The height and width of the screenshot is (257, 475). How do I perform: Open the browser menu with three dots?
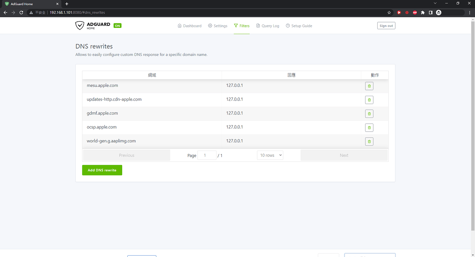point(470,12)
